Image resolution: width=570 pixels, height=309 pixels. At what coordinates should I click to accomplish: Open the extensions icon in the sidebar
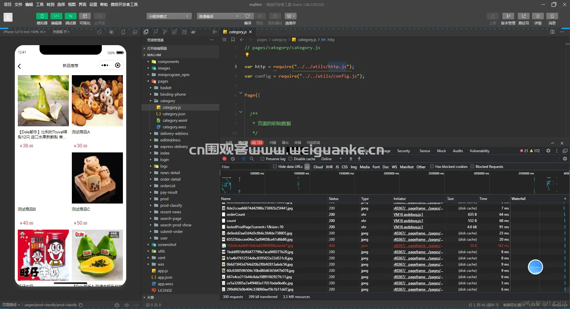click(x=175, y=32)
